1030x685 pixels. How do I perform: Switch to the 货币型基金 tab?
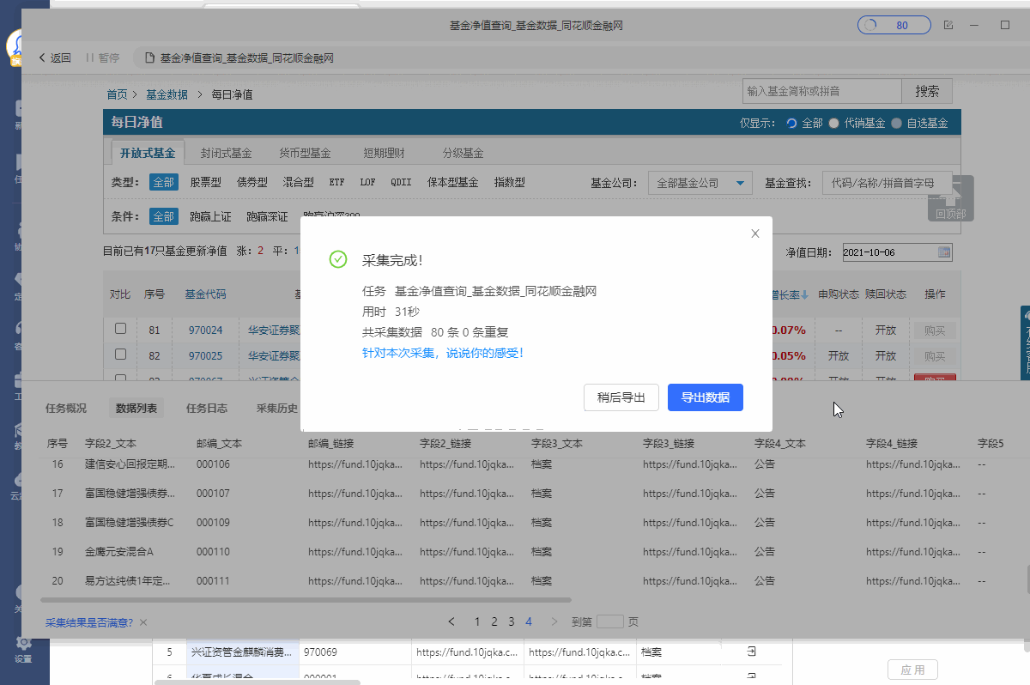[305, 153]
